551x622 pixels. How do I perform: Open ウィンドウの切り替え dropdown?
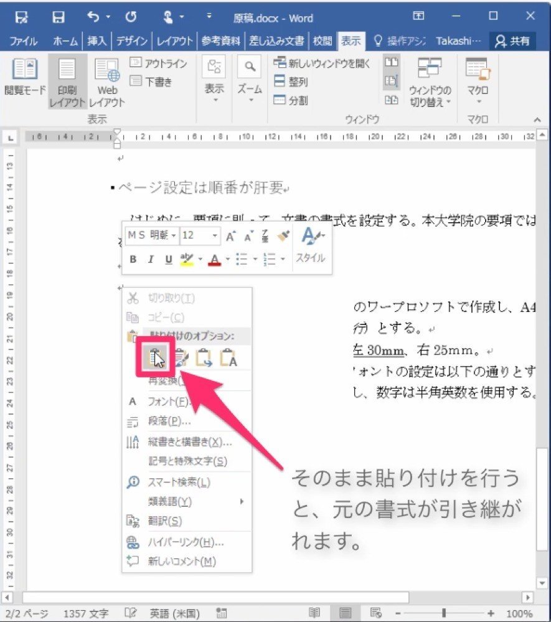coord(430,82)
